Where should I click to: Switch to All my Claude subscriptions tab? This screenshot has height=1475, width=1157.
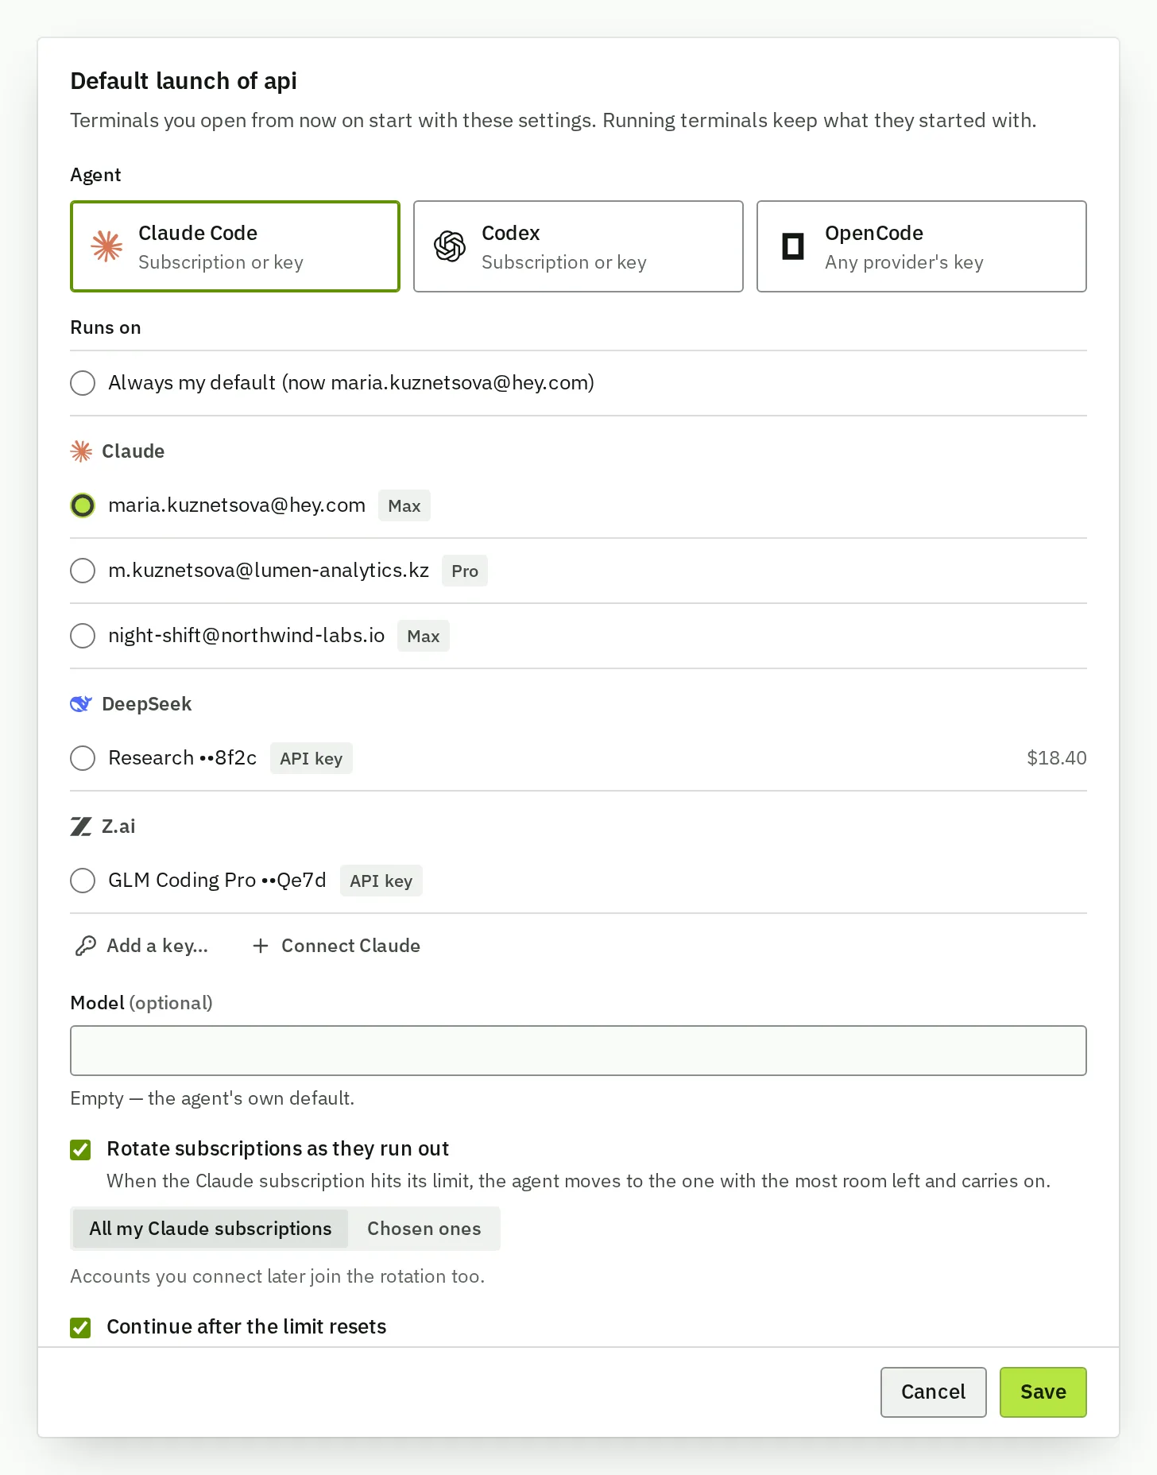tap(211, 1229)
